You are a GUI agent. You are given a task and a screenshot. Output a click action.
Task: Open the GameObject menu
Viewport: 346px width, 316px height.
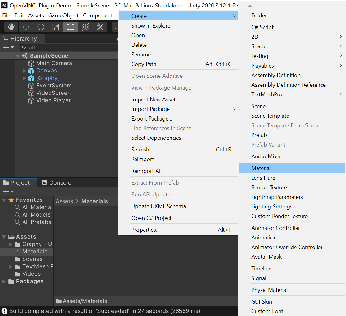click(x=63, y=15)
